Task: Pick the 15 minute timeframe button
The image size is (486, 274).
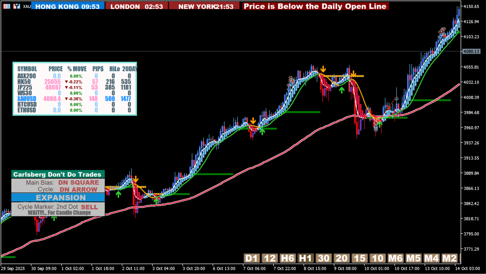Action: (360, 258)
